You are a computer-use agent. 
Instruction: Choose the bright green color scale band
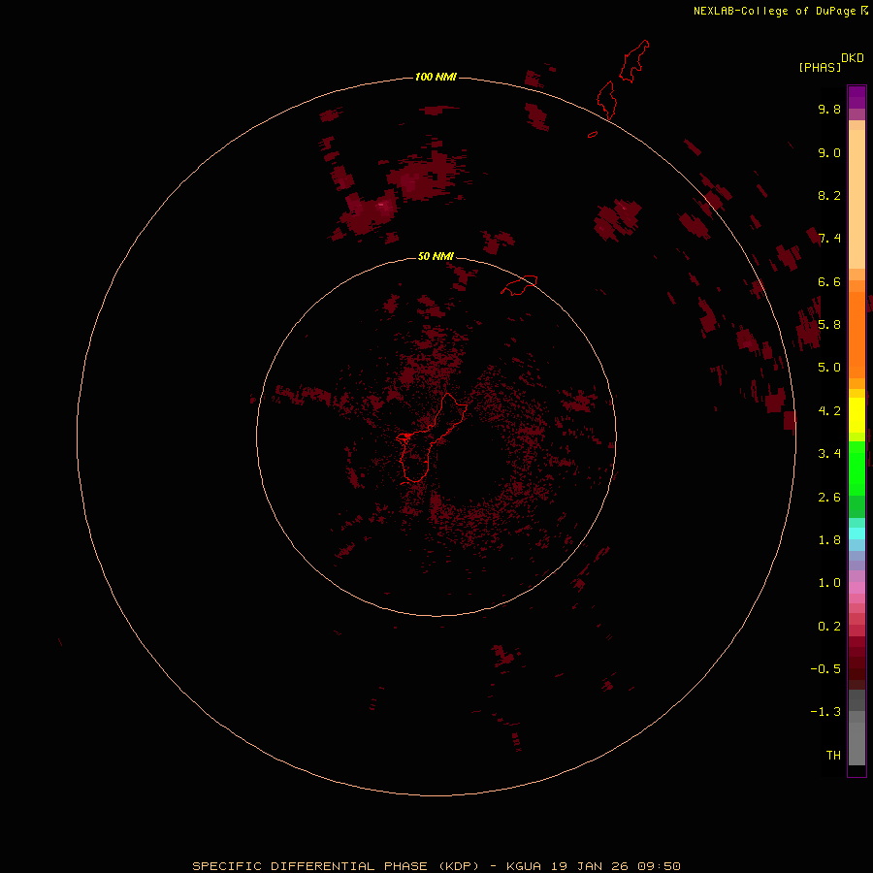[857, 468]
